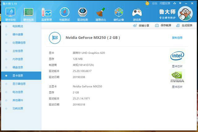The height and width of the screenshot is (132, 198).
Task: Click driver version 25.21.14.1971
Action: (x=81, y=98)
